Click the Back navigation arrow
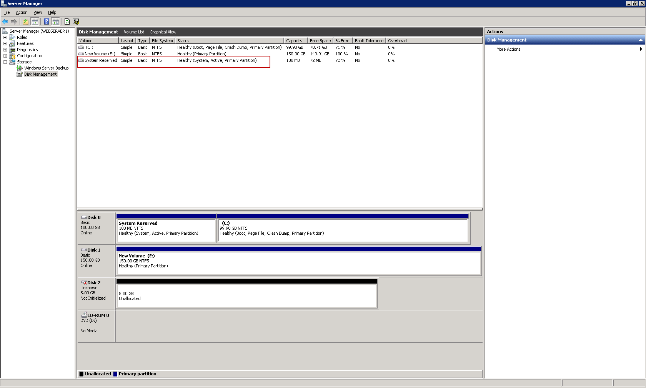646x388 pixels. coord(5,22)
